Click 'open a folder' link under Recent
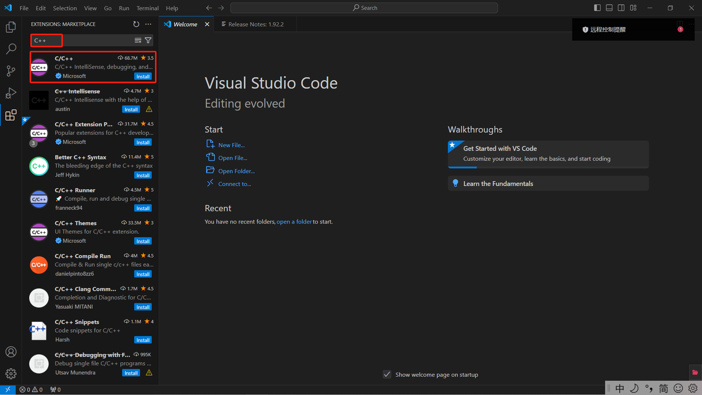 tap(294, 221)
